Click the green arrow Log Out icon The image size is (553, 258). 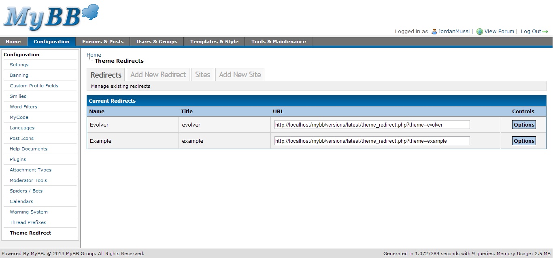[545, 32]
